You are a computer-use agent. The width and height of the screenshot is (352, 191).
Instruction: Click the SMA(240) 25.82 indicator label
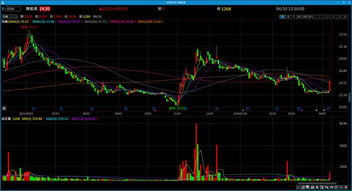click(149, 21)
